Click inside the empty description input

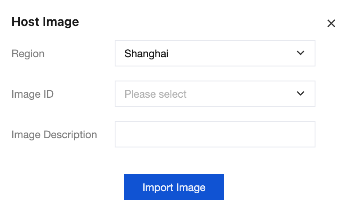(215, 134)
